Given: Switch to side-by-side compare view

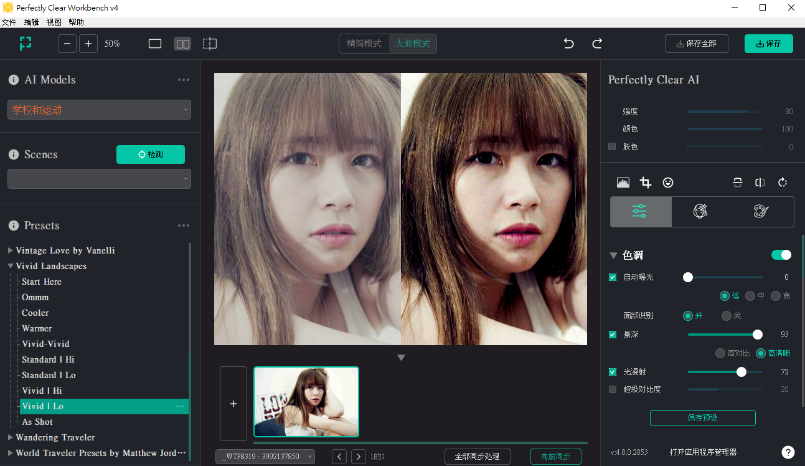Looking at the screenshot, I should click(x=182, y=44).
